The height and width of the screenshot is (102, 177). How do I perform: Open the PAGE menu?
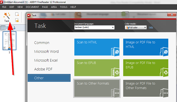pyautogui.click(x=45, y=7)
